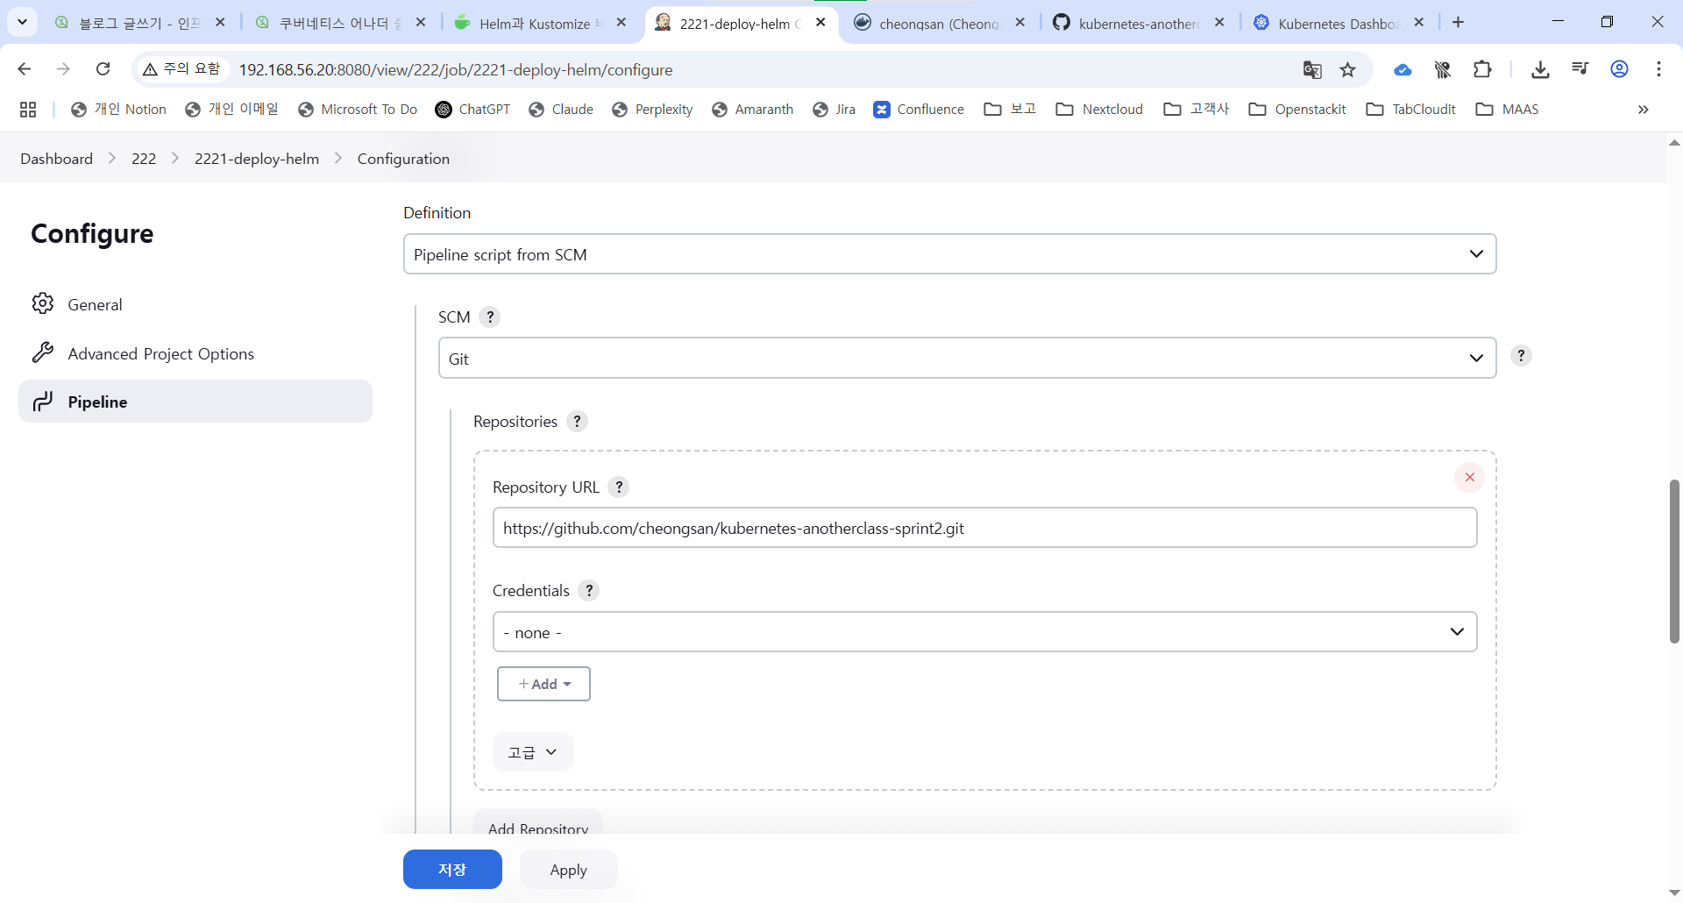Click the Repositories help question mark
The height and width of the screenshot is (903, 1683).
577,422
